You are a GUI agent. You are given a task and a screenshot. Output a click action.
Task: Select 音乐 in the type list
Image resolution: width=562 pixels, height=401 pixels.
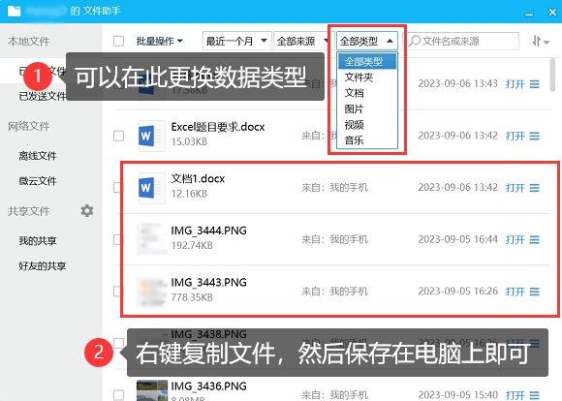coord(367,140)
